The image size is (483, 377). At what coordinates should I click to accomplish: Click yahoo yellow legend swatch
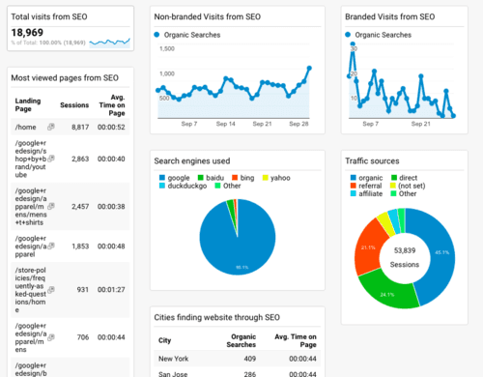pyautogui.click(x=265, y=178)
